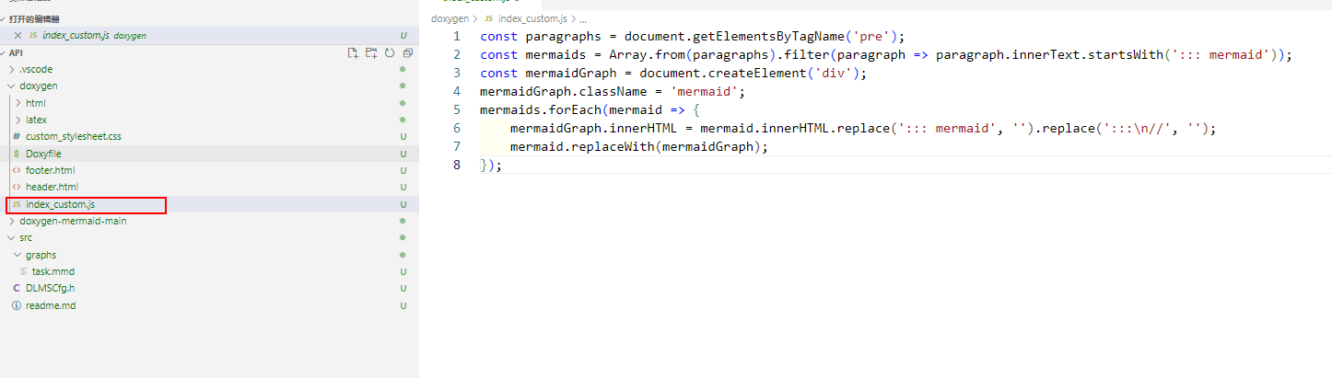Click the C icon beside DLMSCfg.h
The image size is (1332, 378).
click(16, 288)
